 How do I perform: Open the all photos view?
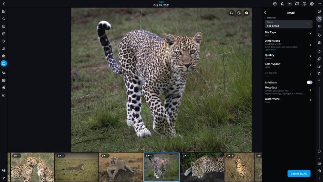(x=4, y=26)
